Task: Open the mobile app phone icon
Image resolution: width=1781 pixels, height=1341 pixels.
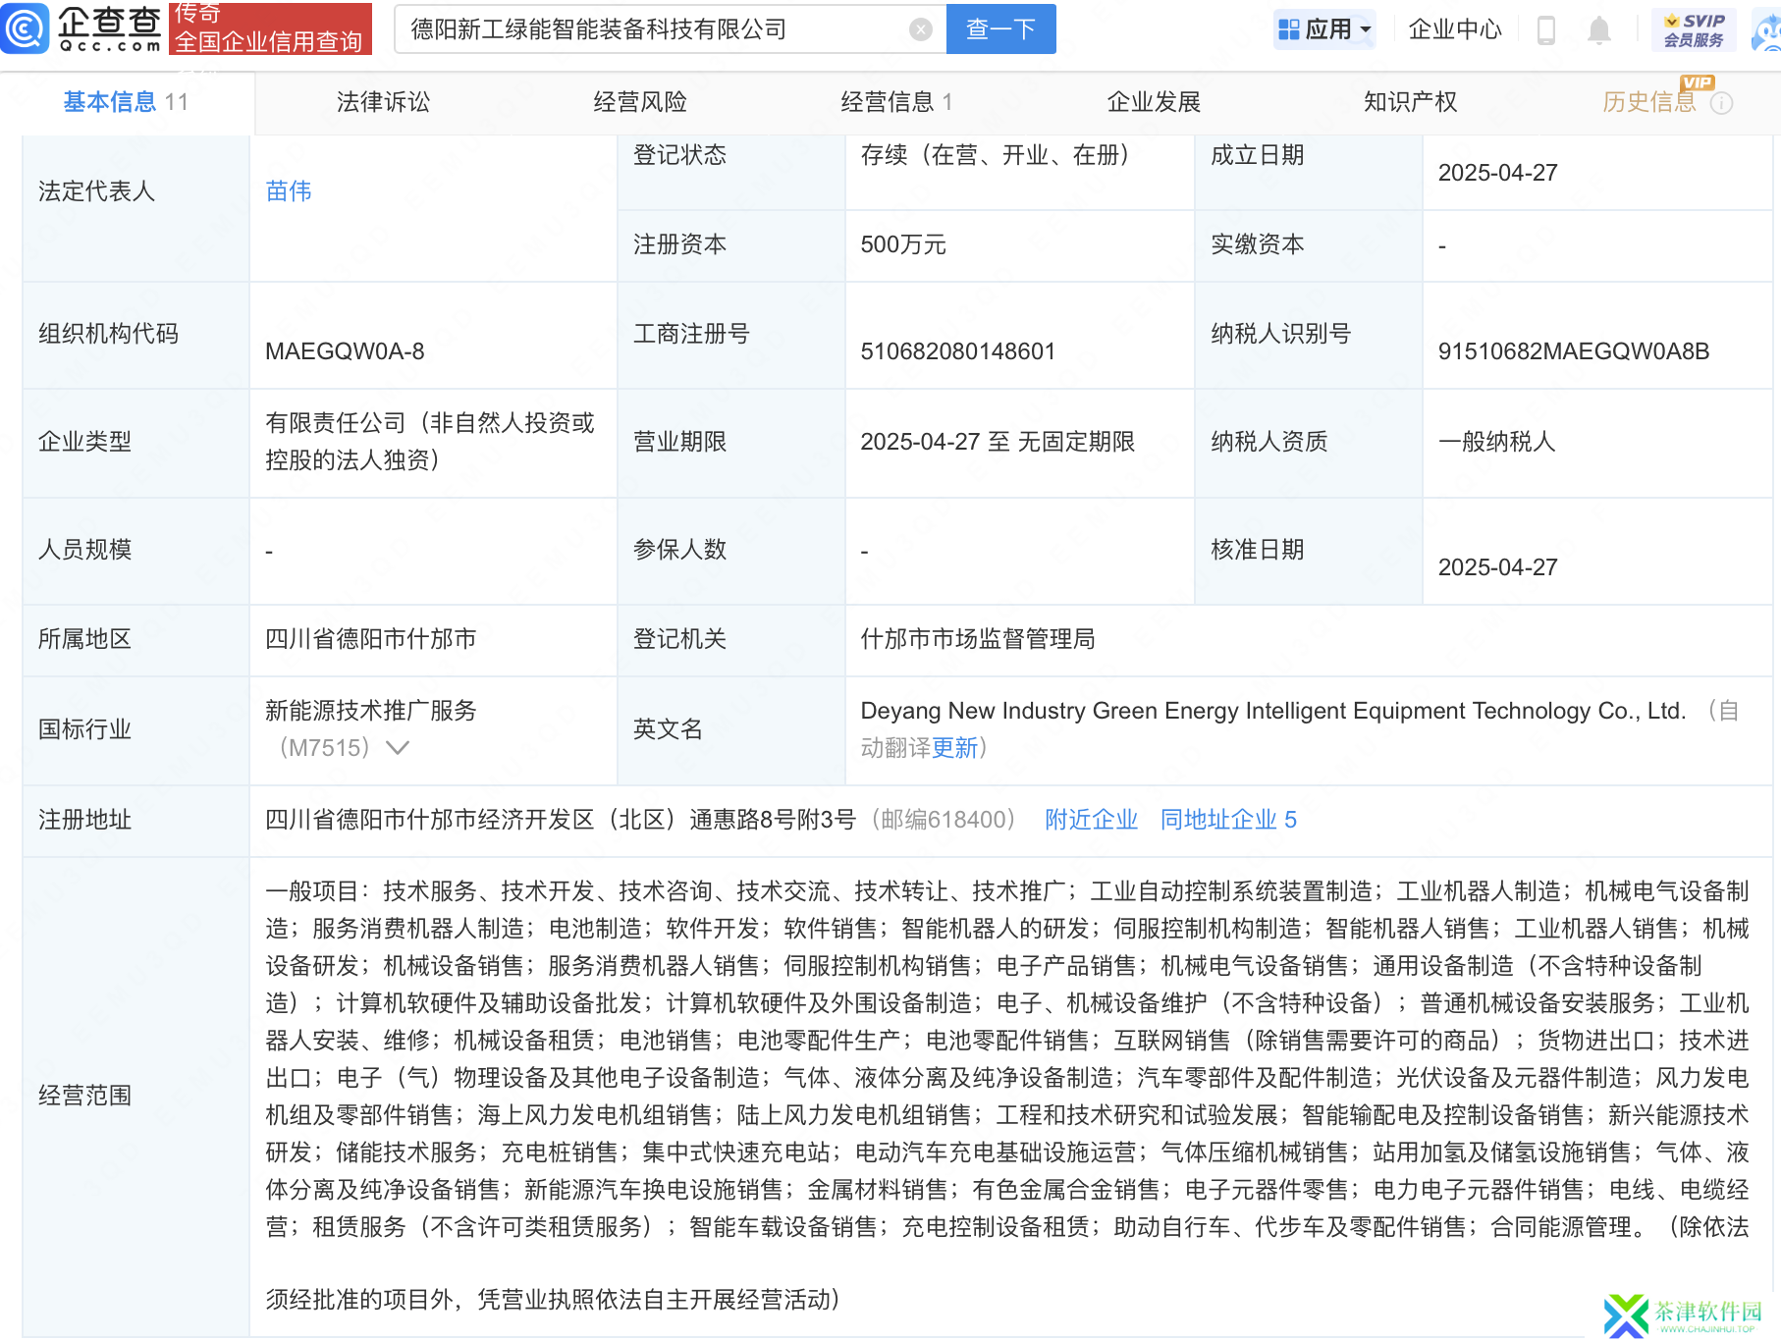Action: point(1545,30)
